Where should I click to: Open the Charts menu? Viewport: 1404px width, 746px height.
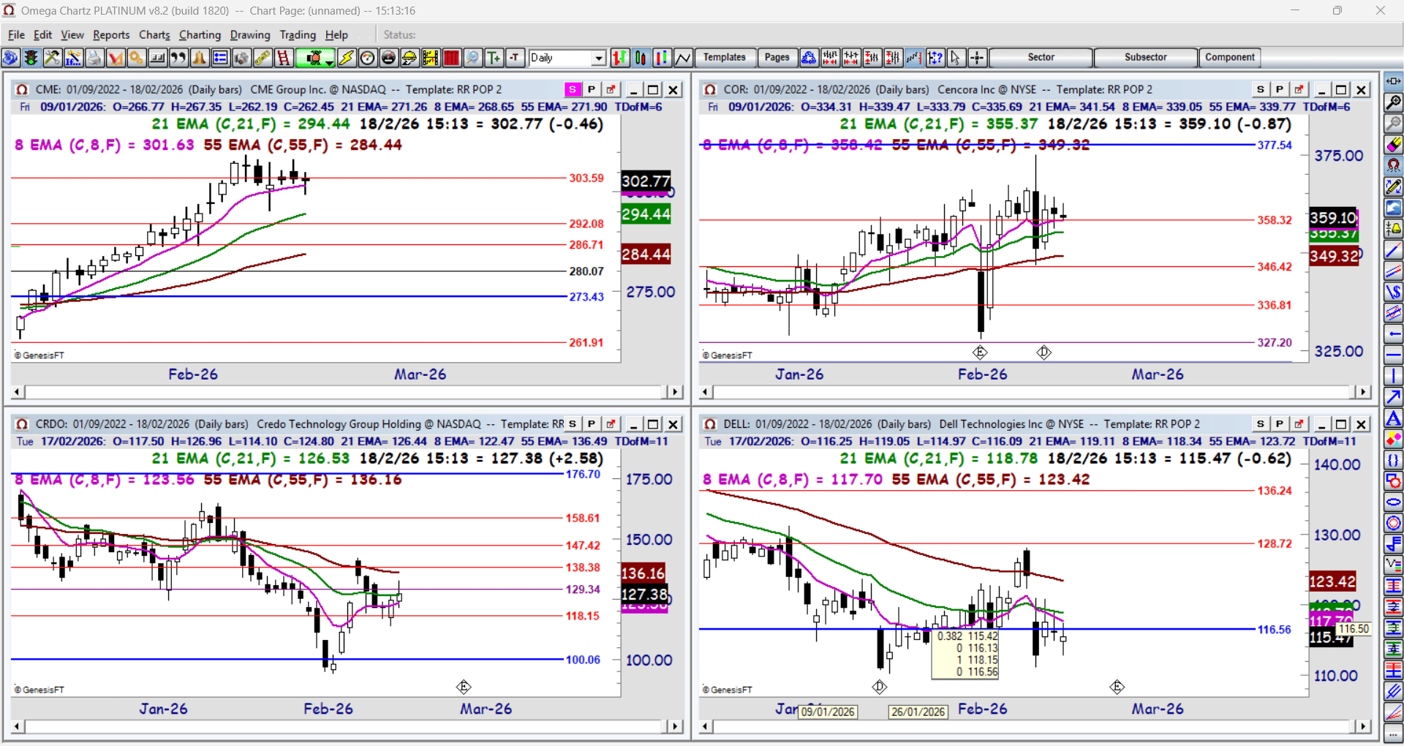[154, 34]
